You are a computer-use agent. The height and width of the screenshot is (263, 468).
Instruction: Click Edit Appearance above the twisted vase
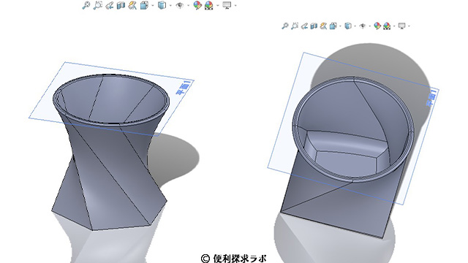click(197, 5)
